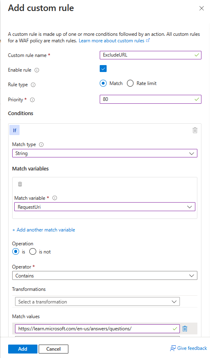210x358 pixels.
Task: Uncheck the Enable rule checkbox
Action: pyautogui.click(x=103, y=69)
